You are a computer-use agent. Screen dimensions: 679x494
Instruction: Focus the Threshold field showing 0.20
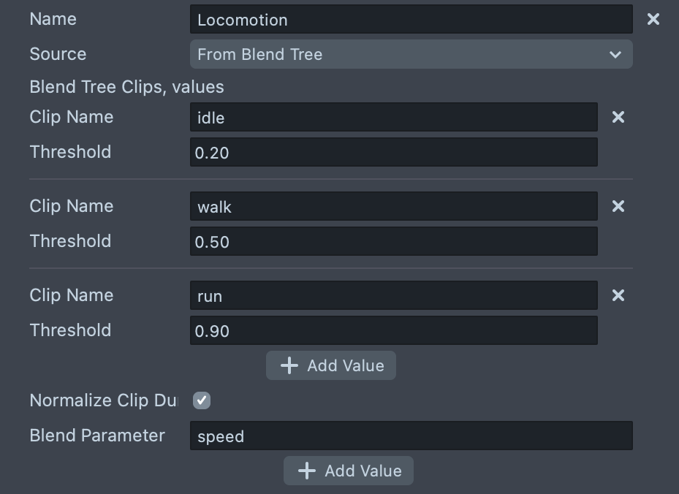[x=393, y=153]
